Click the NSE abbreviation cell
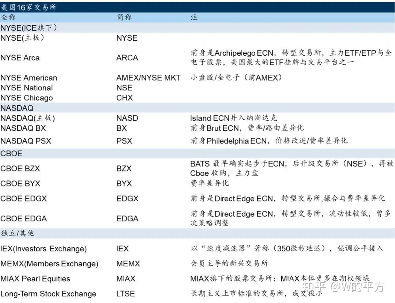Image resolution: width=395 pixels, height=303 pixels. click(124, 88)
